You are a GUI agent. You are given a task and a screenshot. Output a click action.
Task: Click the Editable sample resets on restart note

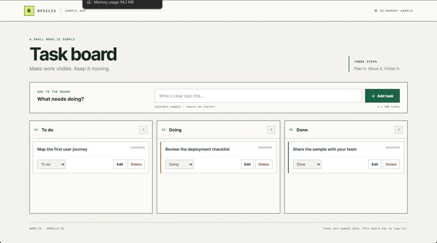pyautogui.click(x=185, y=106)
